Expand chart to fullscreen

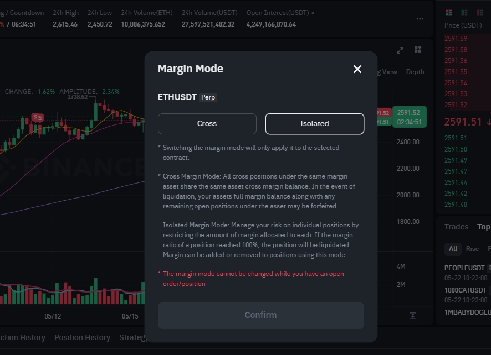tap(400, 50)
